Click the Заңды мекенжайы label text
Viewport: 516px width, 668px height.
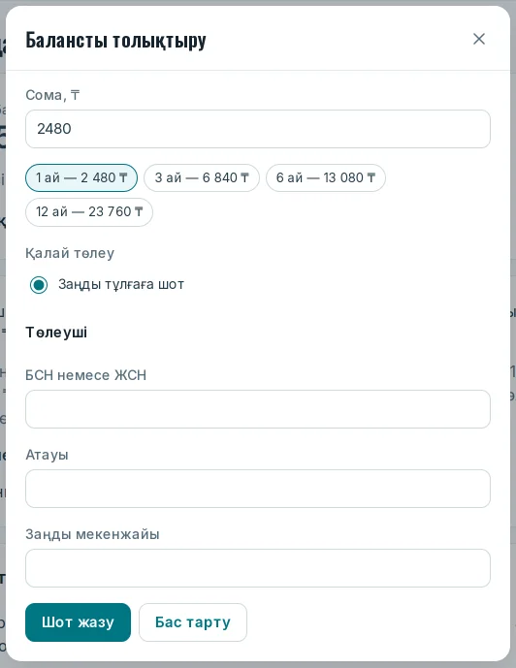pyautogui.click(x=92, y=534)
